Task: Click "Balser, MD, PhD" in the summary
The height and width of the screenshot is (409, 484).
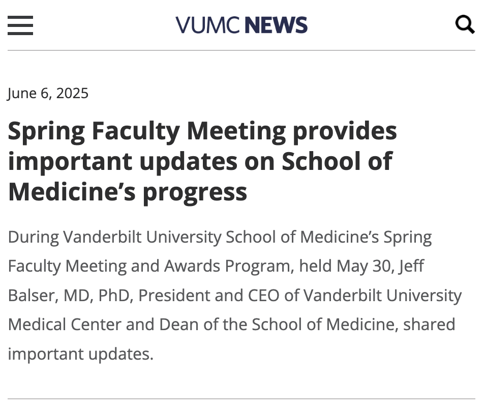Action: pos(70,296)
